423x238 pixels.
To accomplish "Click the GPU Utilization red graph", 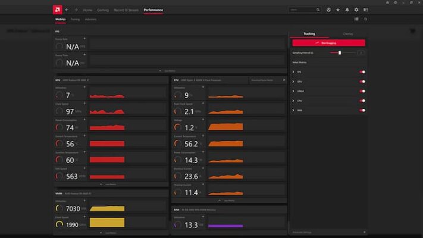I will click(x=107, y=96).
